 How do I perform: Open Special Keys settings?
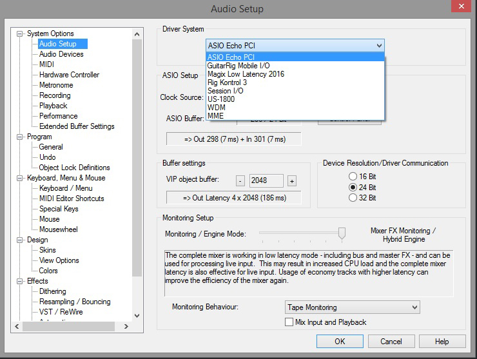(x=59, y=209)
